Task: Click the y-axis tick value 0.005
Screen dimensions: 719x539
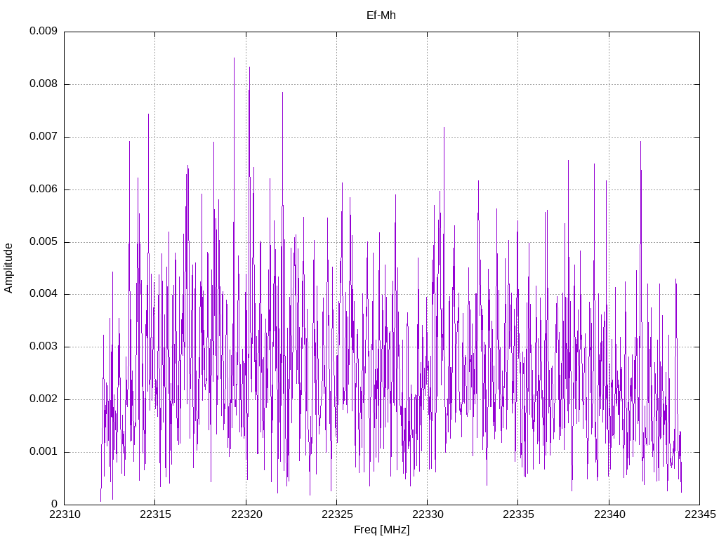Action: [x=44, y=242]
